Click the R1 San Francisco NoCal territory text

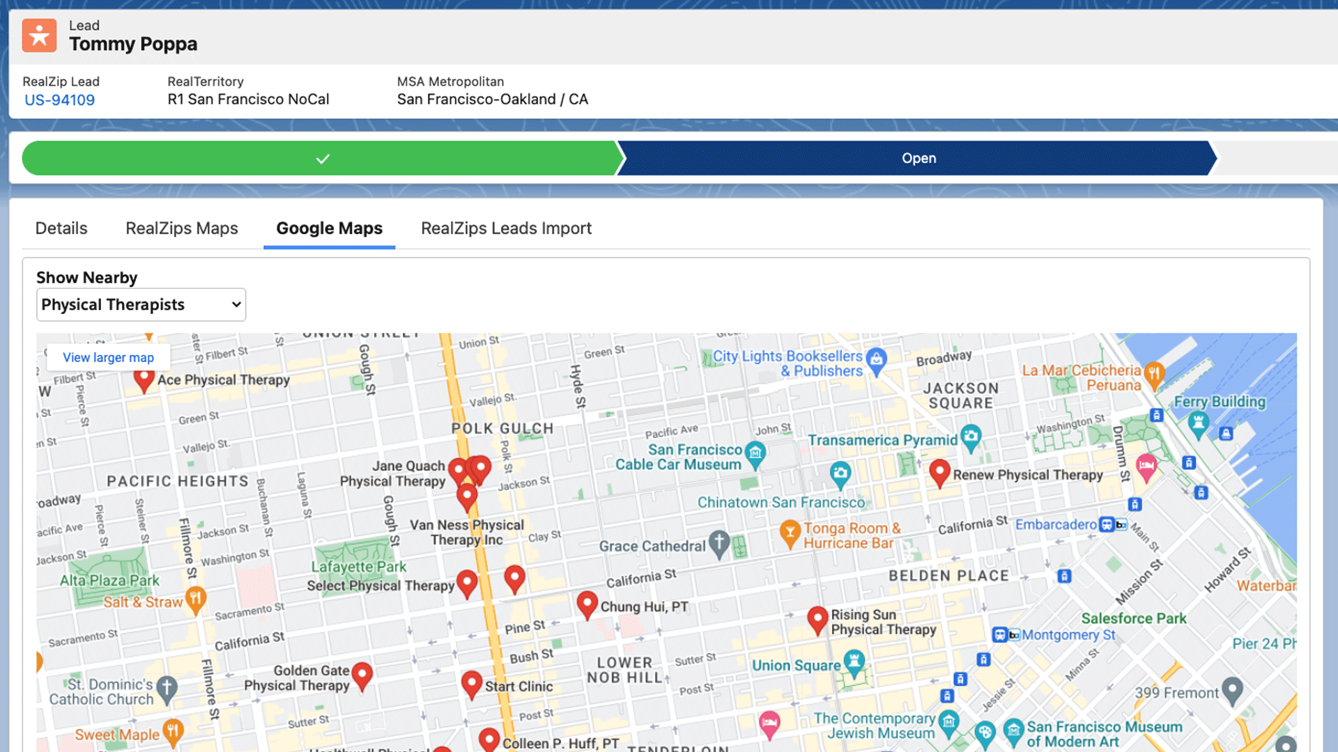click(248, 100)
